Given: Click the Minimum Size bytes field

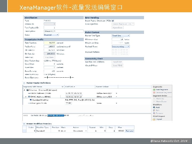Looking at the screenshot, I should pos(118,39).
